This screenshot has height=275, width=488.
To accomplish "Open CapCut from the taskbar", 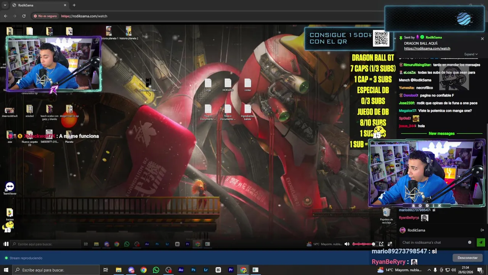I will (218, 270).
